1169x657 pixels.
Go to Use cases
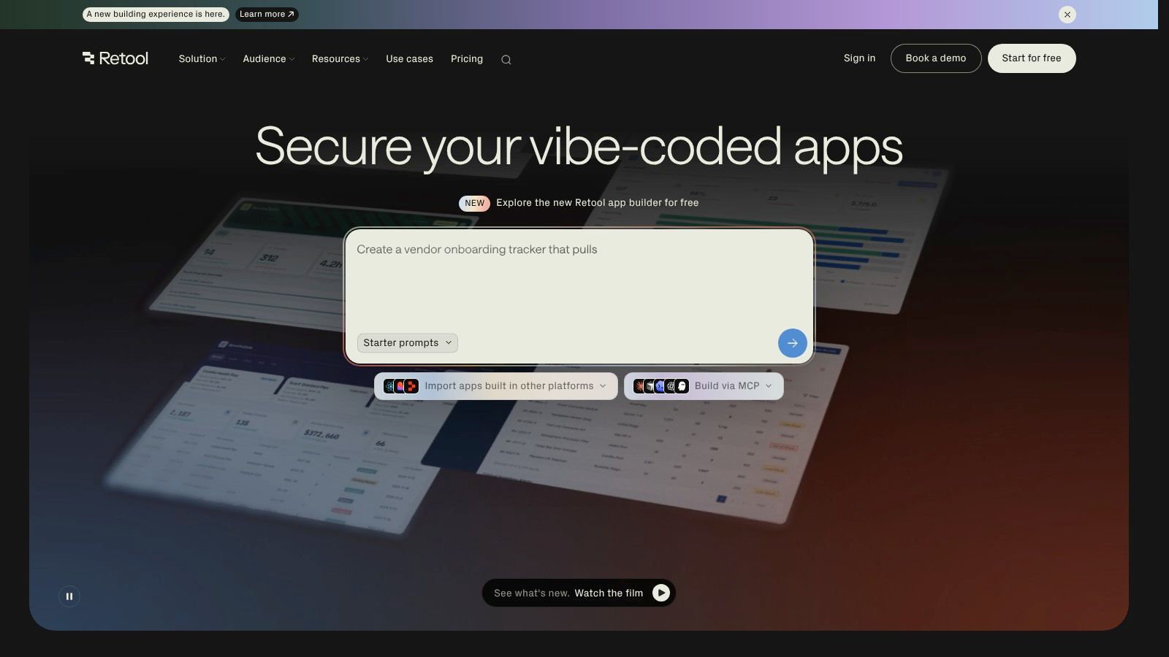[409, 59]
